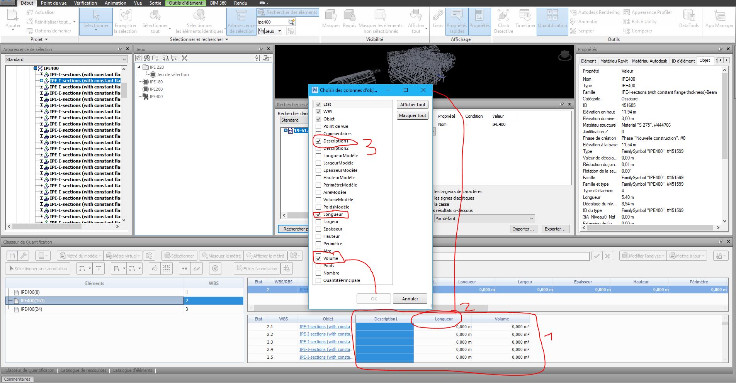Uncheck the Description1 column option

click(x=318, y=141)
